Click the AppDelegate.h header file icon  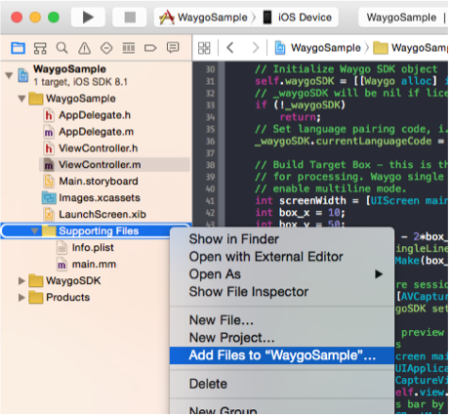coord(49,115)
